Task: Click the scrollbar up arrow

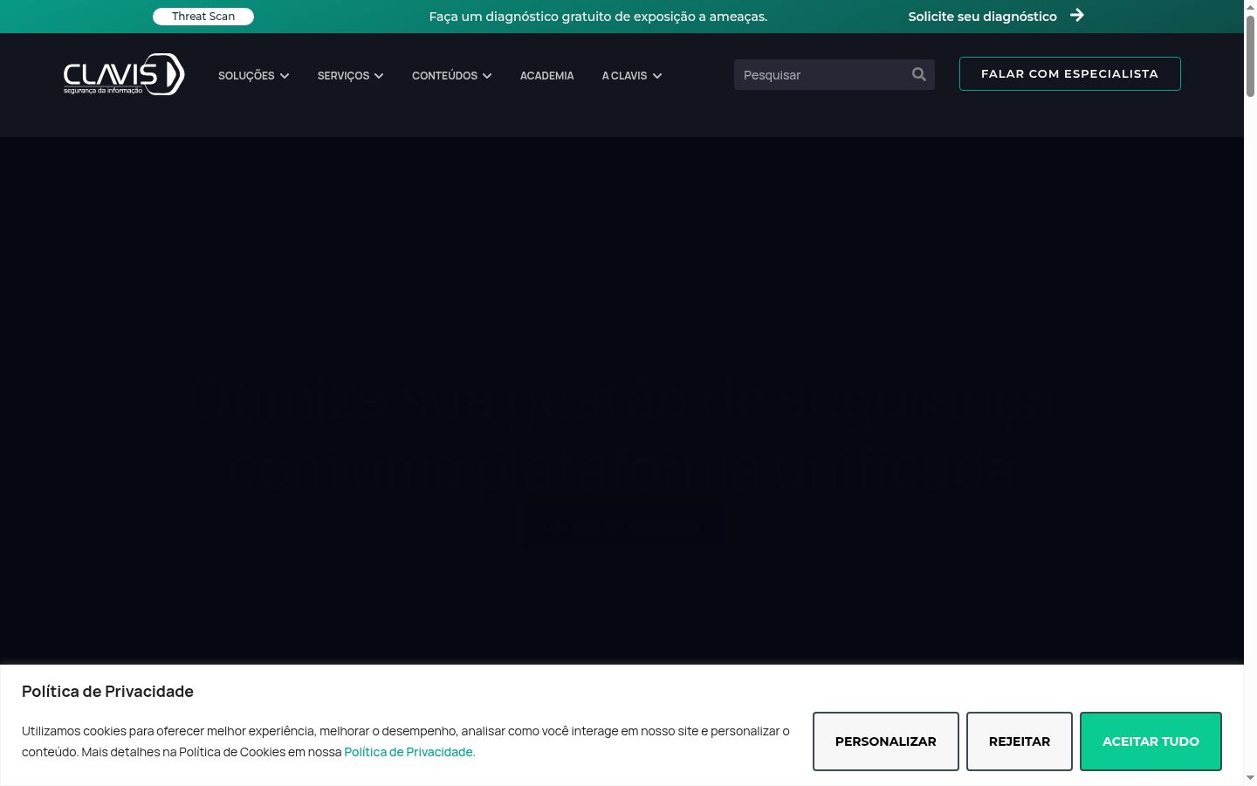Action: pyautogui.click(x=1250, y=6)
